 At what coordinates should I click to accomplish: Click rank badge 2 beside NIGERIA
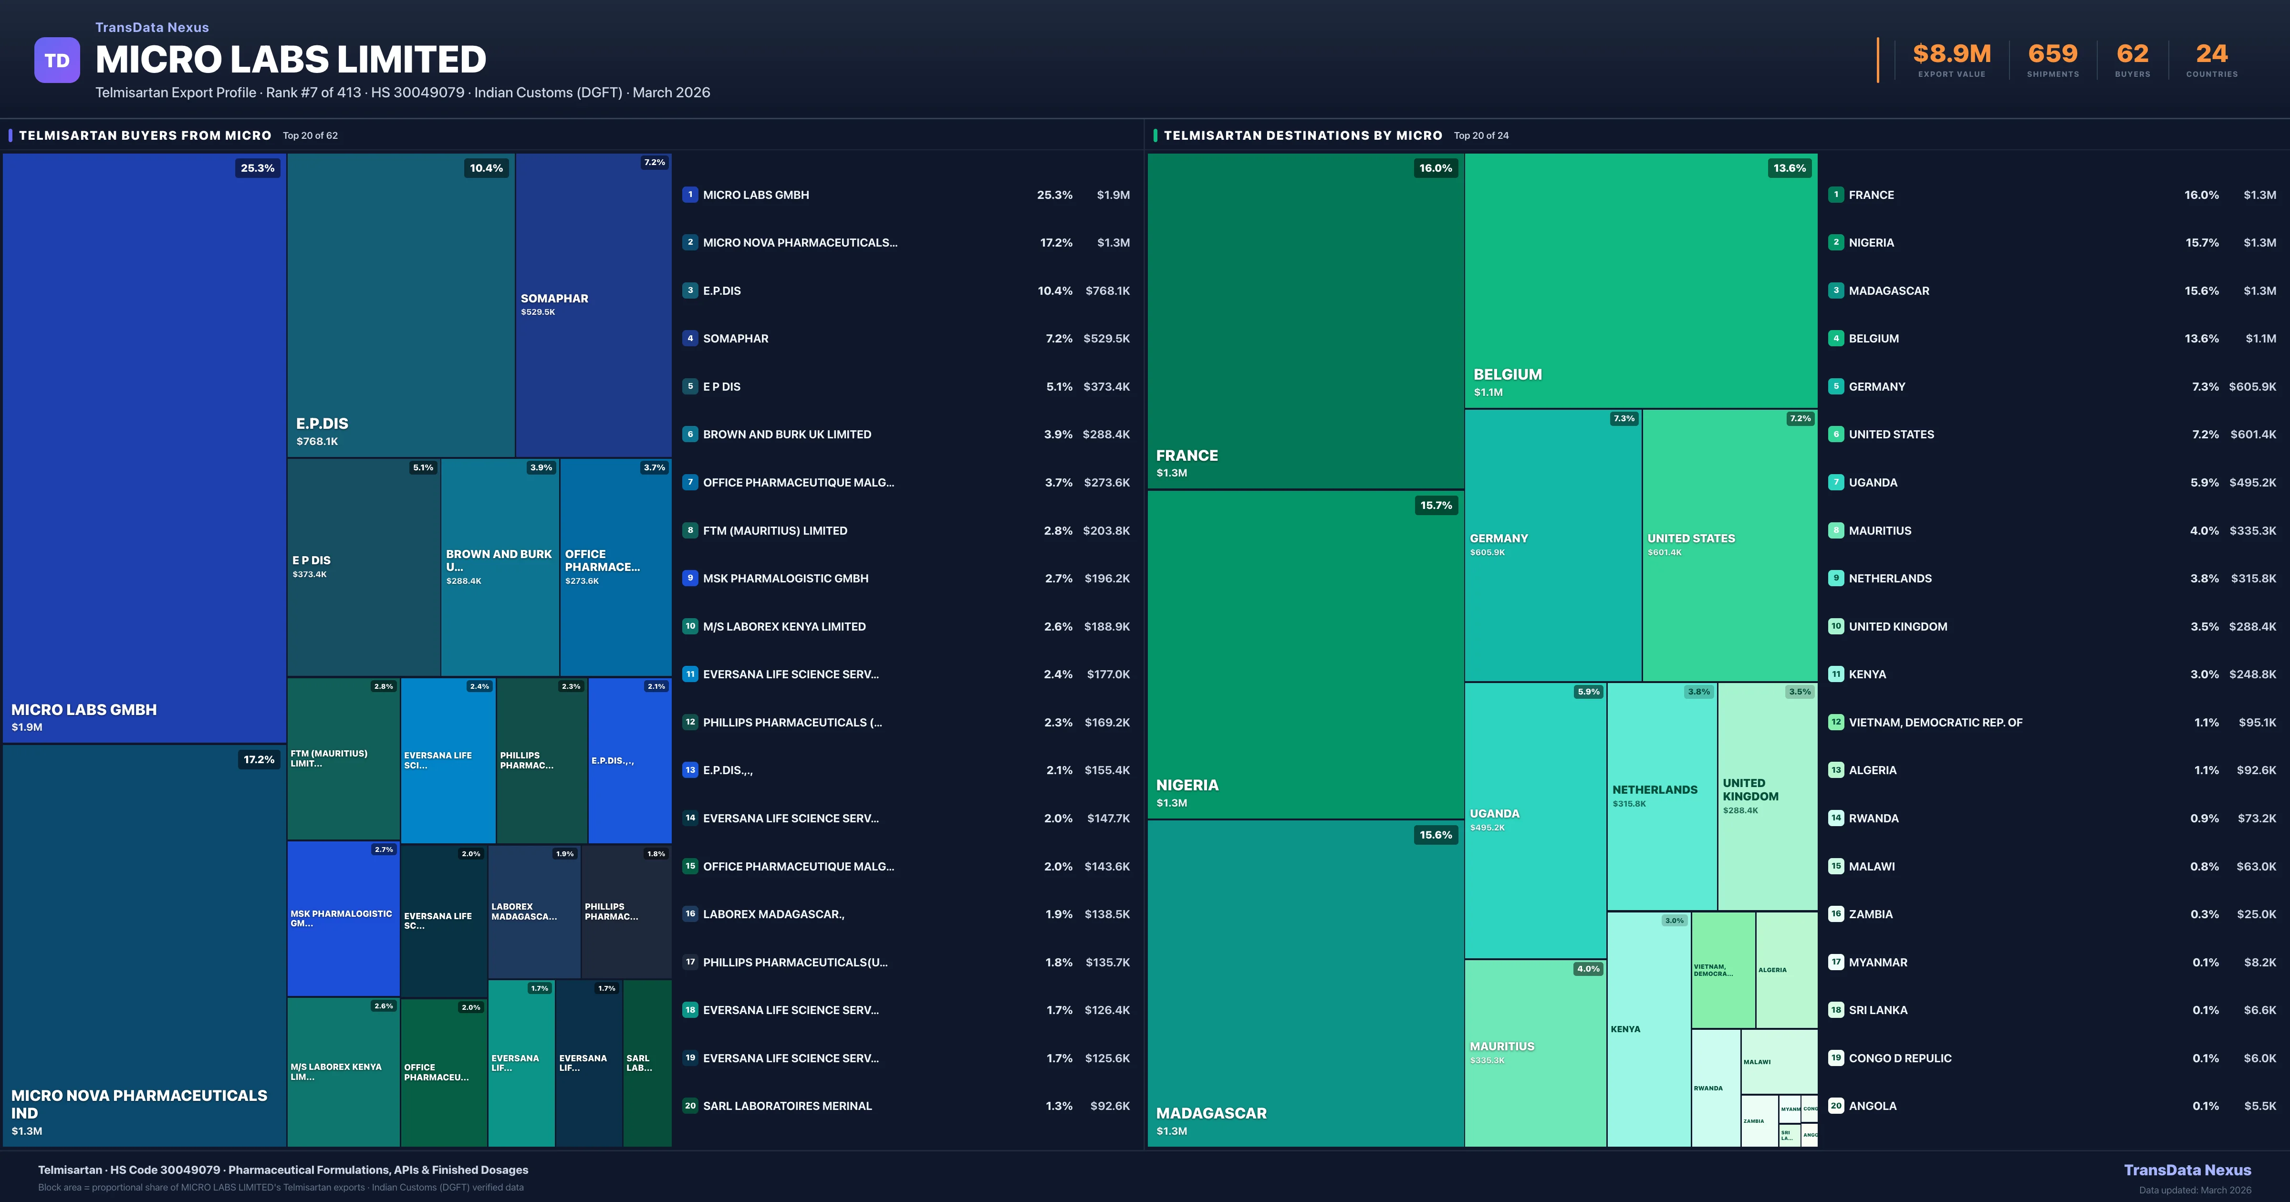click(x=1836, y=243)
